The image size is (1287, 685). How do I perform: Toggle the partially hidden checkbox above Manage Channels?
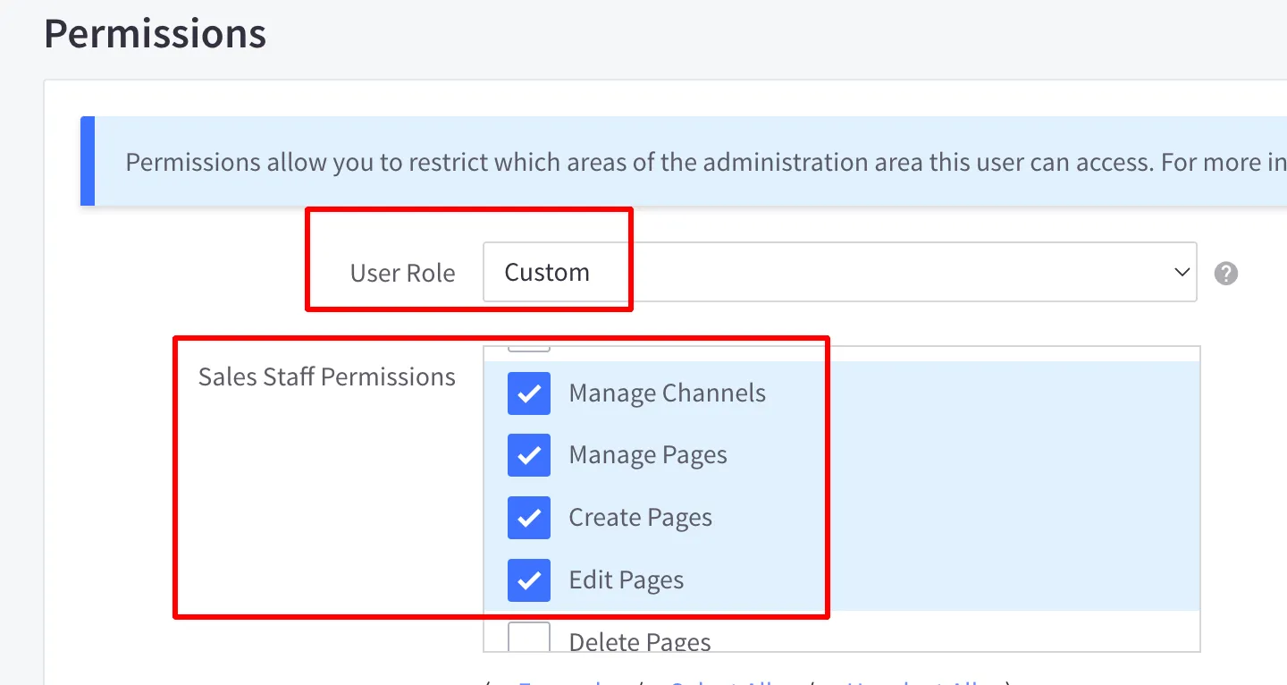coord(528,348)
